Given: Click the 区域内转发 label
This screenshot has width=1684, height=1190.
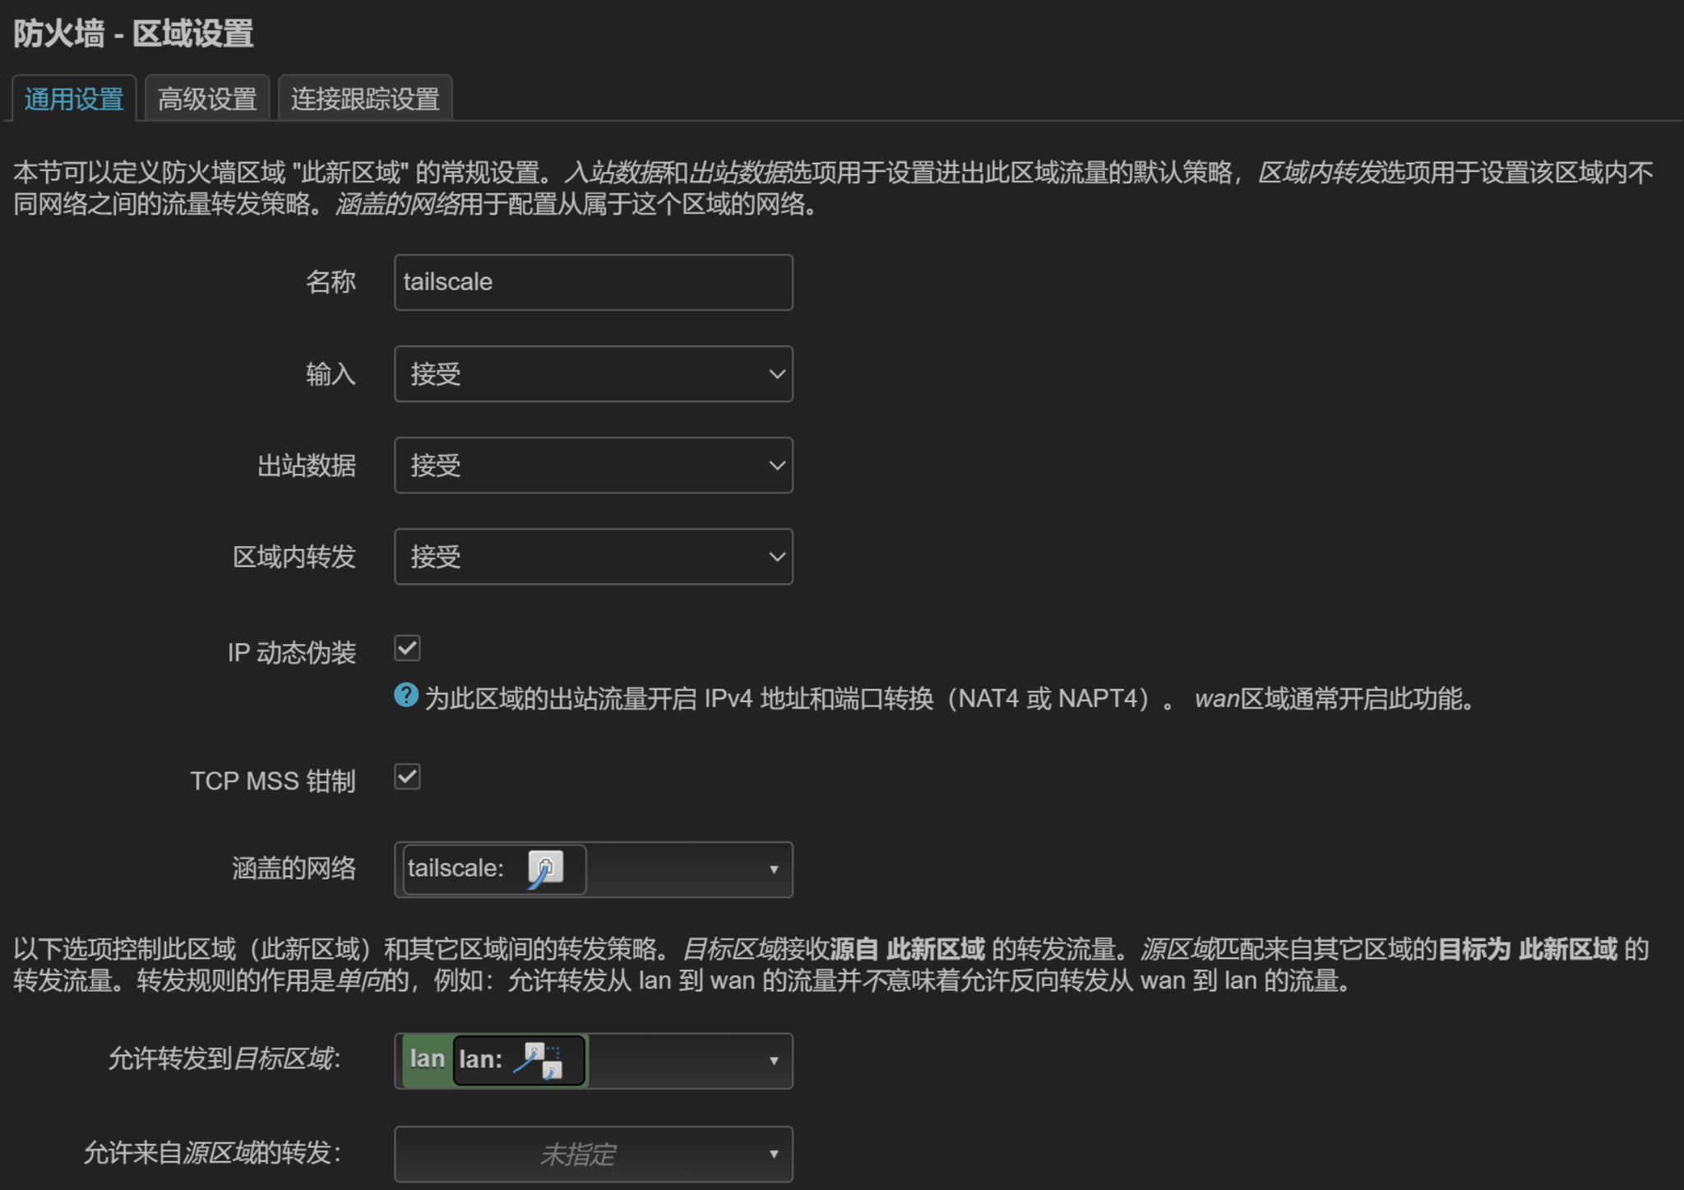Looking at the screenshot, I should (x=294, y=557).
